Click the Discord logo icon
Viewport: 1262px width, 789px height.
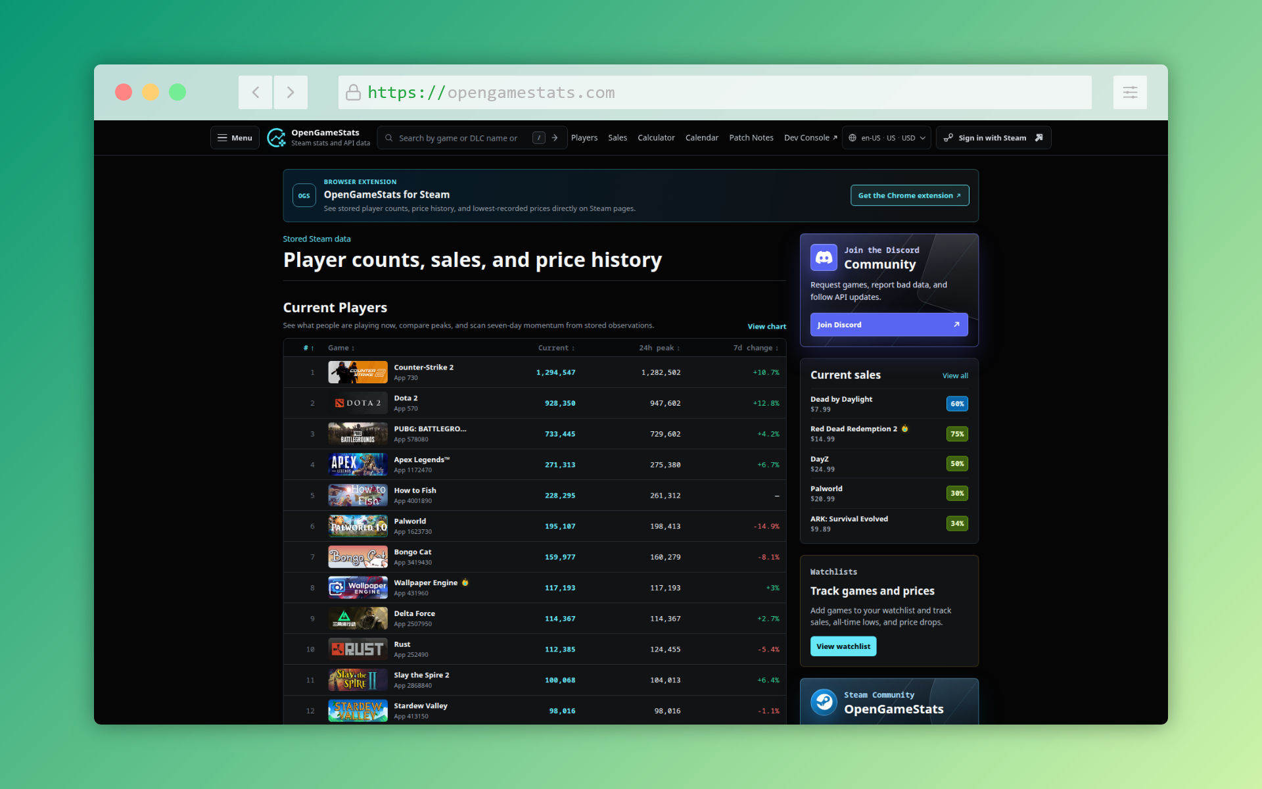click(824, 258)
